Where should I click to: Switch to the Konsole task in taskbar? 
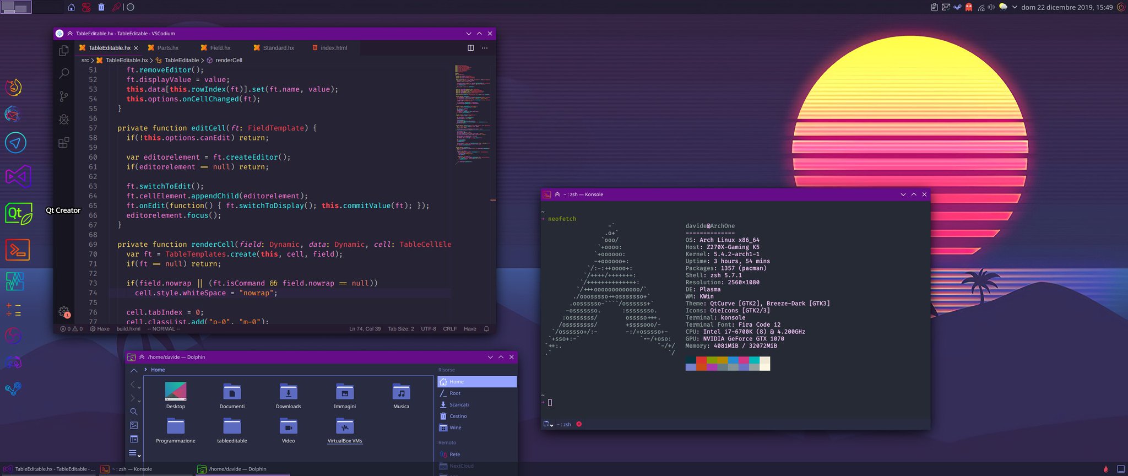pyautogui.click(x=147, y=469)
